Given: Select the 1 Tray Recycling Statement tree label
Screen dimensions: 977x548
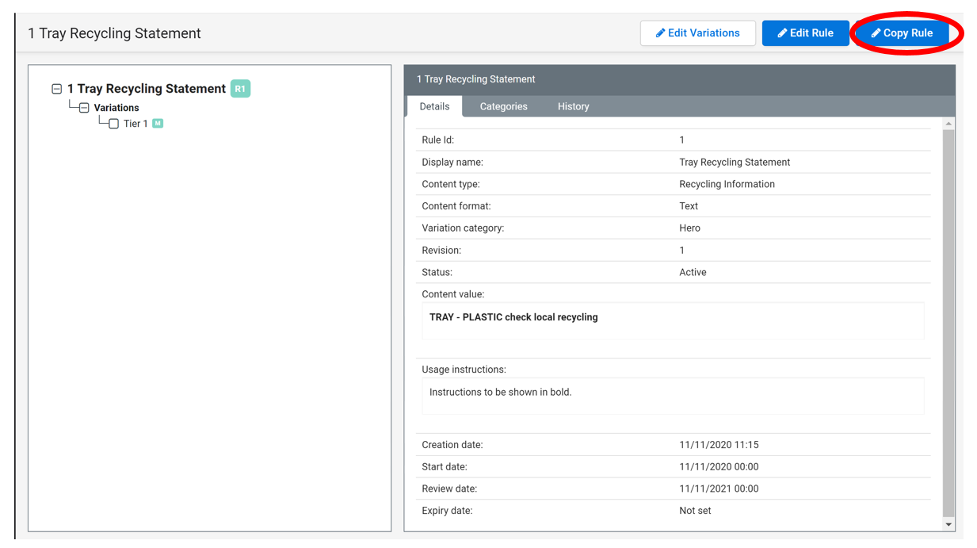Looking at the screenshot, I should 147,89.
